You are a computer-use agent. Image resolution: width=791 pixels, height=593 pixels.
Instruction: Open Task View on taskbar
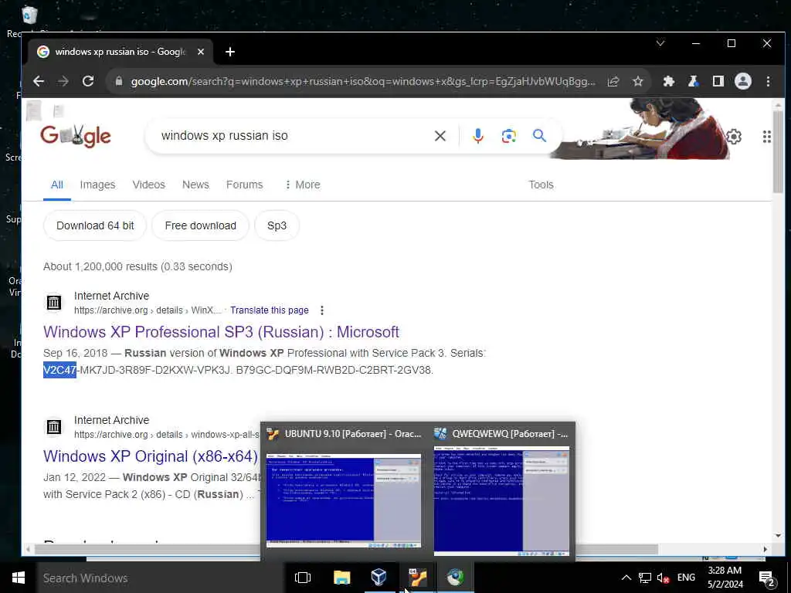point(303,578)
